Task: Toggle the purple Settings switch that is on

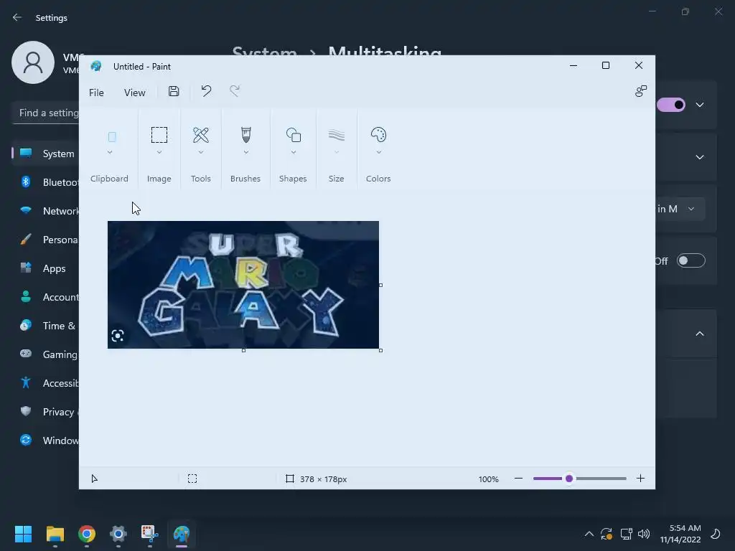Action: pyautogui.click(x=671, y=105)
